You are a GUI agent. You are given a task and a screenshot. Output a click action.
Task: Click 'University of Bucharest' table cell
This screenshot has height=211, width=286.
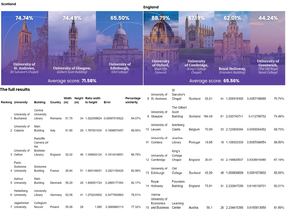[x=22, y=116]
